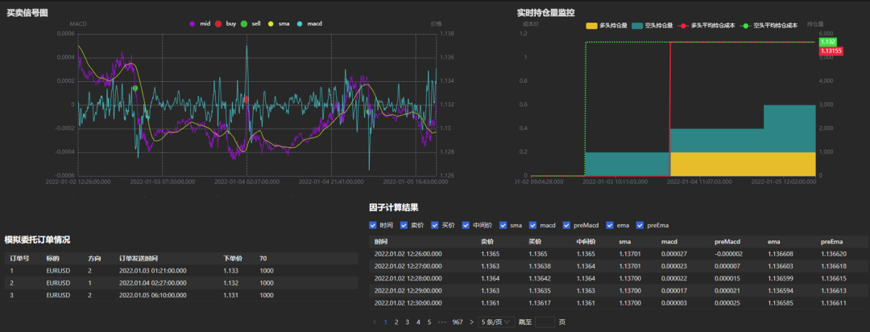Image resolution: width=870 pixels, height=332 pixels.
Task: Toggle the 多头平均持仓成本 legend item
Action: (x=706, y=26)
